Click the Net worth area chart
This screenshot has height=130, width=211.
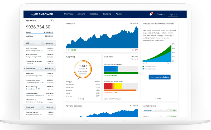102,37
